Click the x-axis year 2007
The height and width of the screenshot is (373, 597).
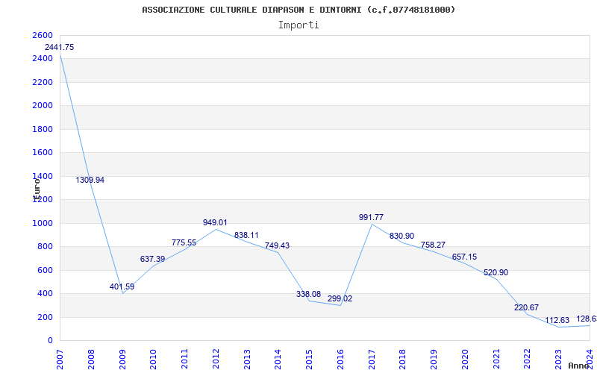click(60, 360)
